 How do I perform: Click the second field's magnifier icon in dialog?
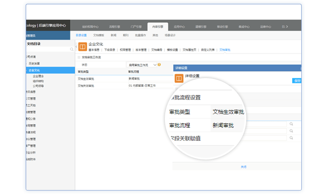(291, 131)
